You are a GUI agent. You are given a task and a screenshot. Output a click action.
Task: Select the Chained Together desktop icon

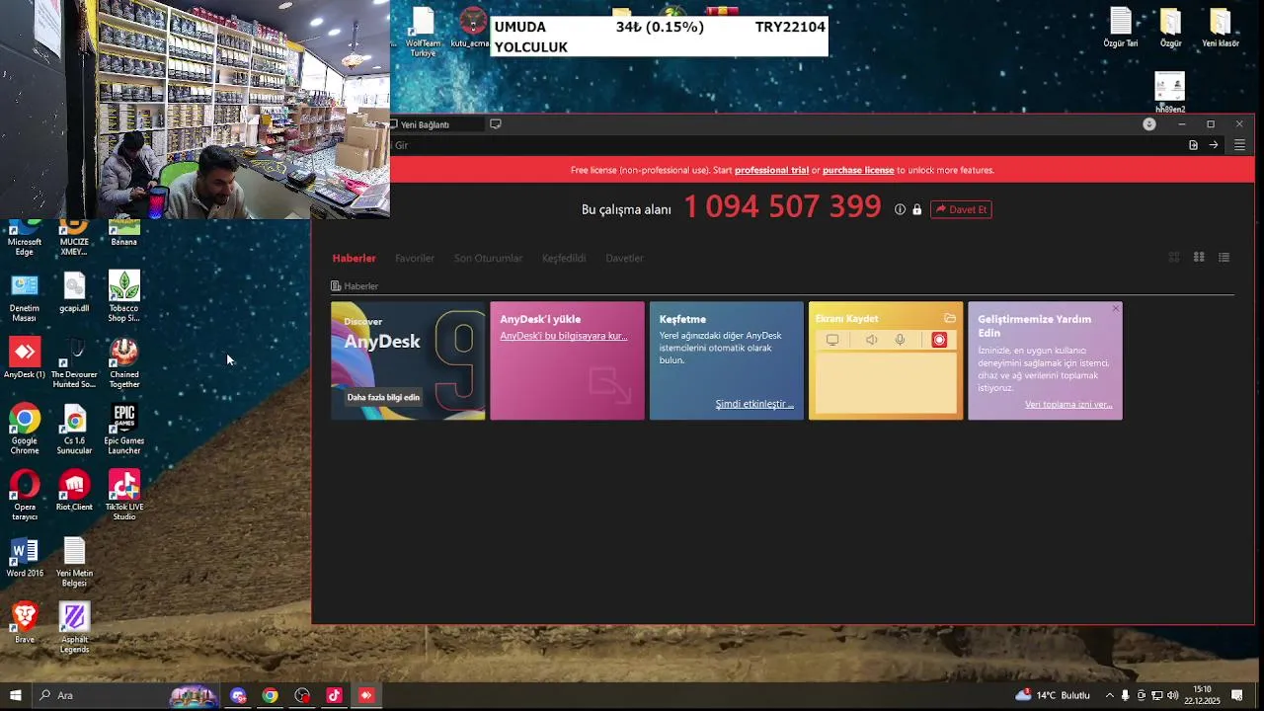tap(123, 363)
